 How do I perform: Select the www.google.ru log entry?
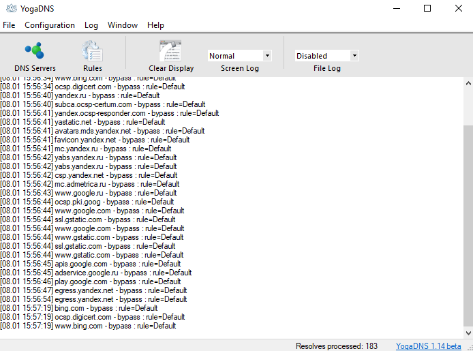(89, 193)
